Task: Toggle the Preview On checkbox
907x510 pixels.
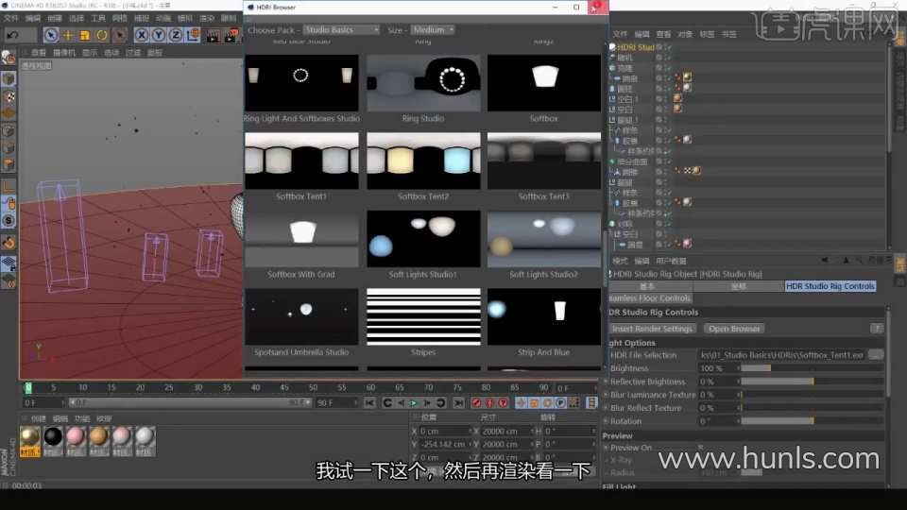Action: pyautogui.click(x=700, y=447)
